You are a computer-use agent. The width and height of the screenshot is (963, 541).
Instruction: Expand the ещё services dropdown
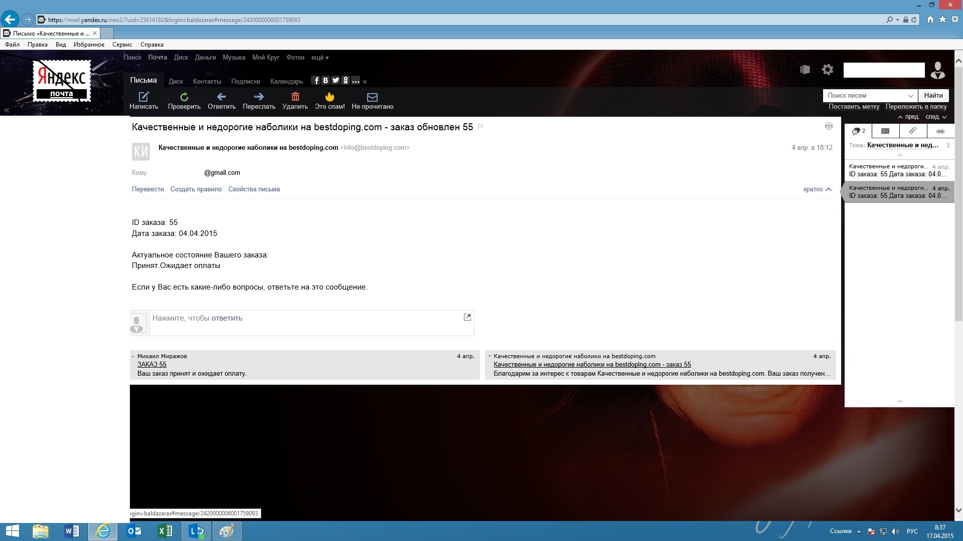pos(319,58)
